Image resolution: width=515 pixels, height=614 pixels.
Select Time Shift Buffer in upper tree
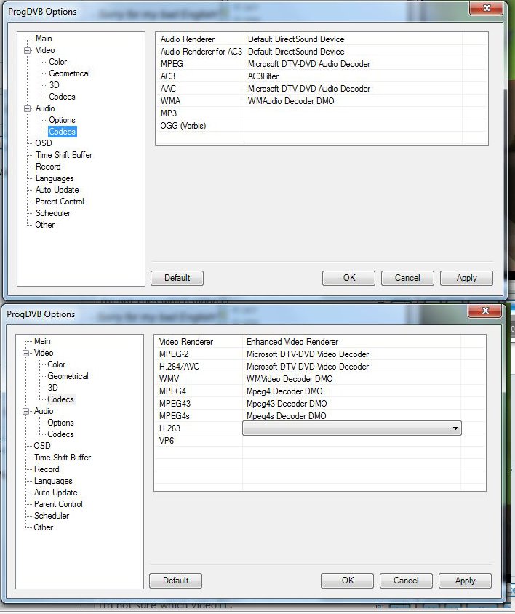(x=64, y=155)
